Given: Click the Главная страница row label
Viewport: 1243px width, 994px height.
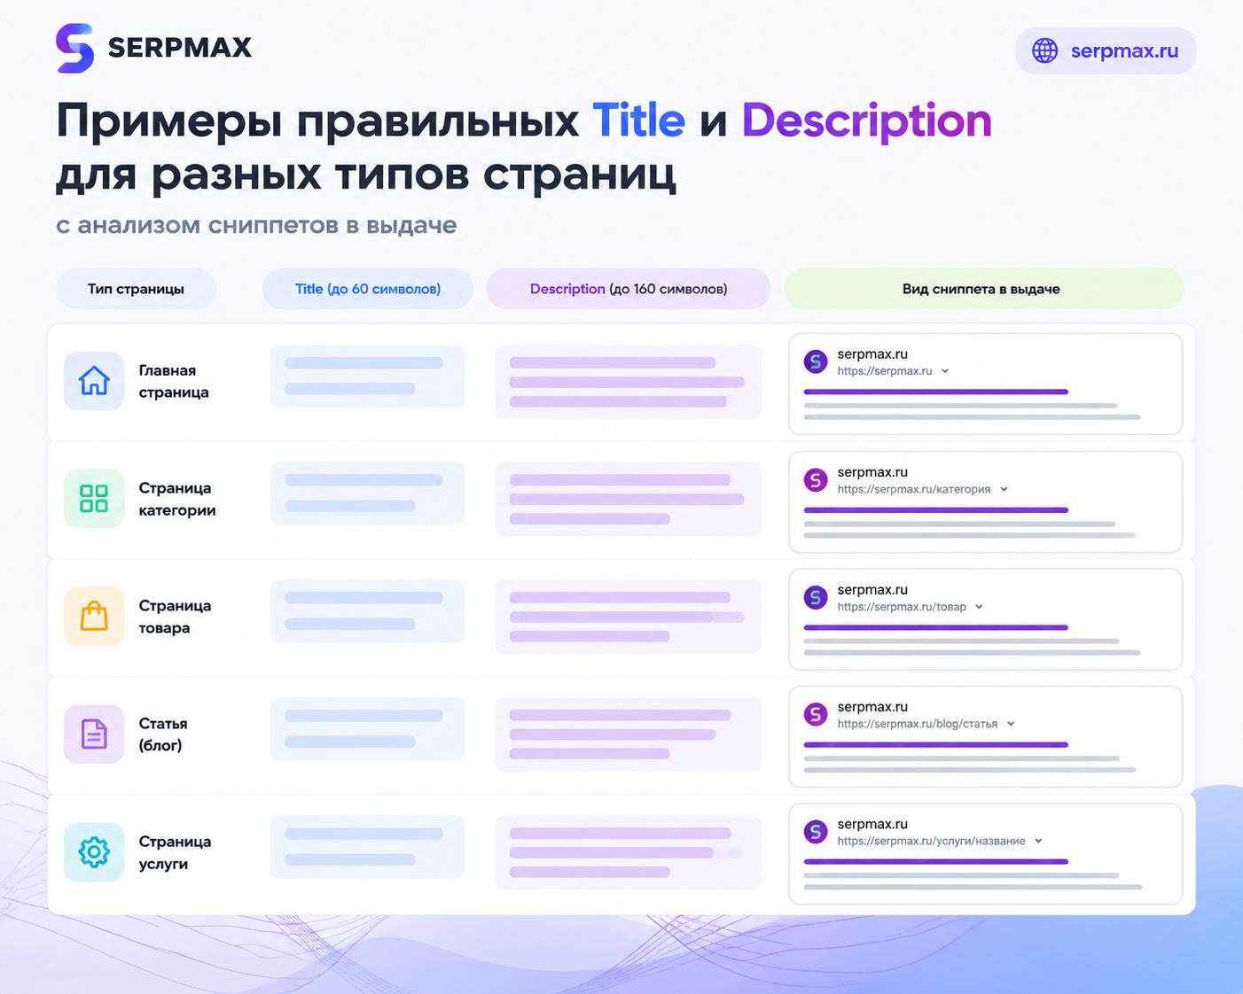Looking at the screenshot, I should [x=174, y=381].
